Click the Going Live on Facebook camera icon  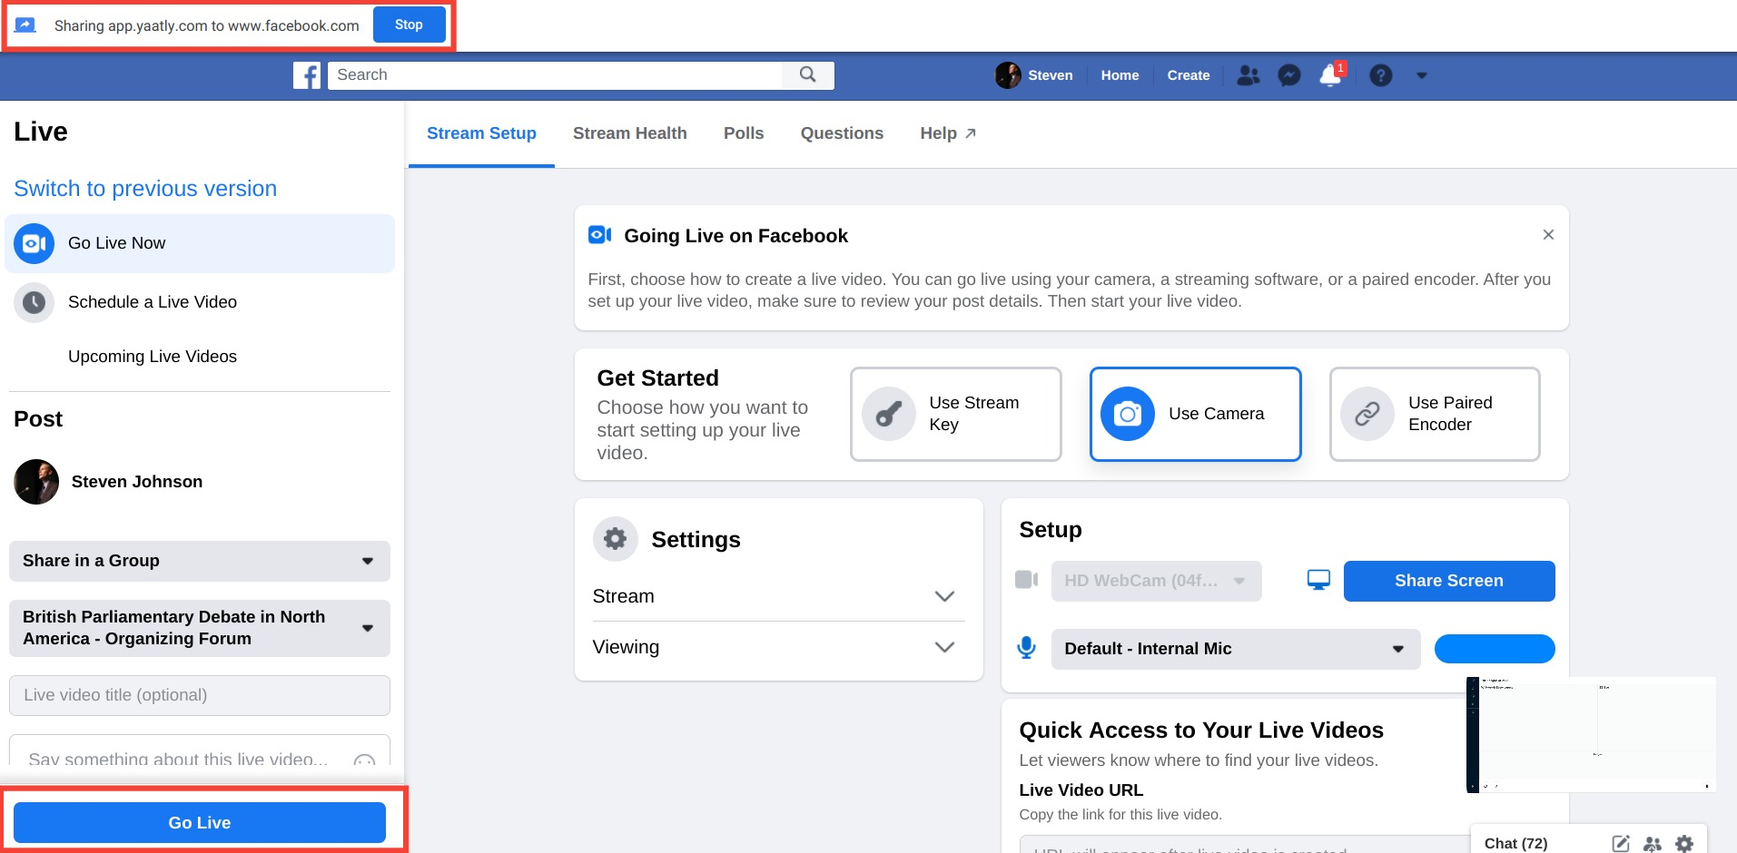(x=600, y=235)
